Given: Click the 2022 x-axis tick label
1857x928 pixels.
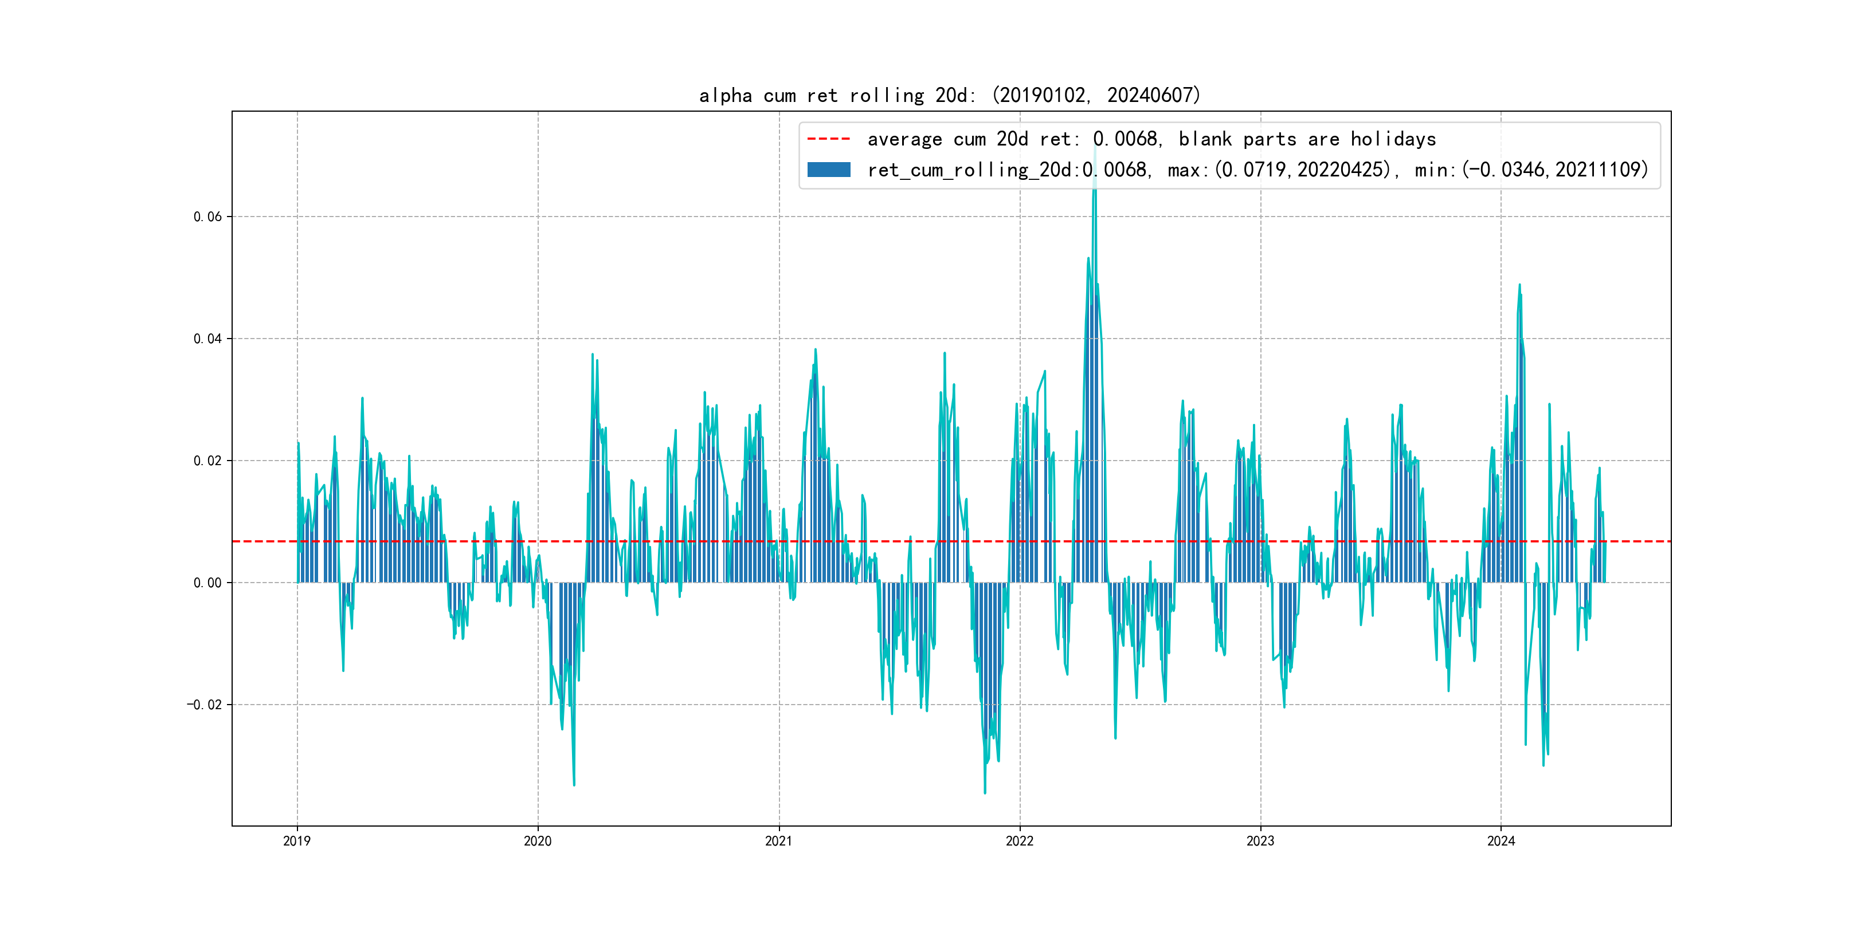Looking at the screenshot, I should (1019, 841).
